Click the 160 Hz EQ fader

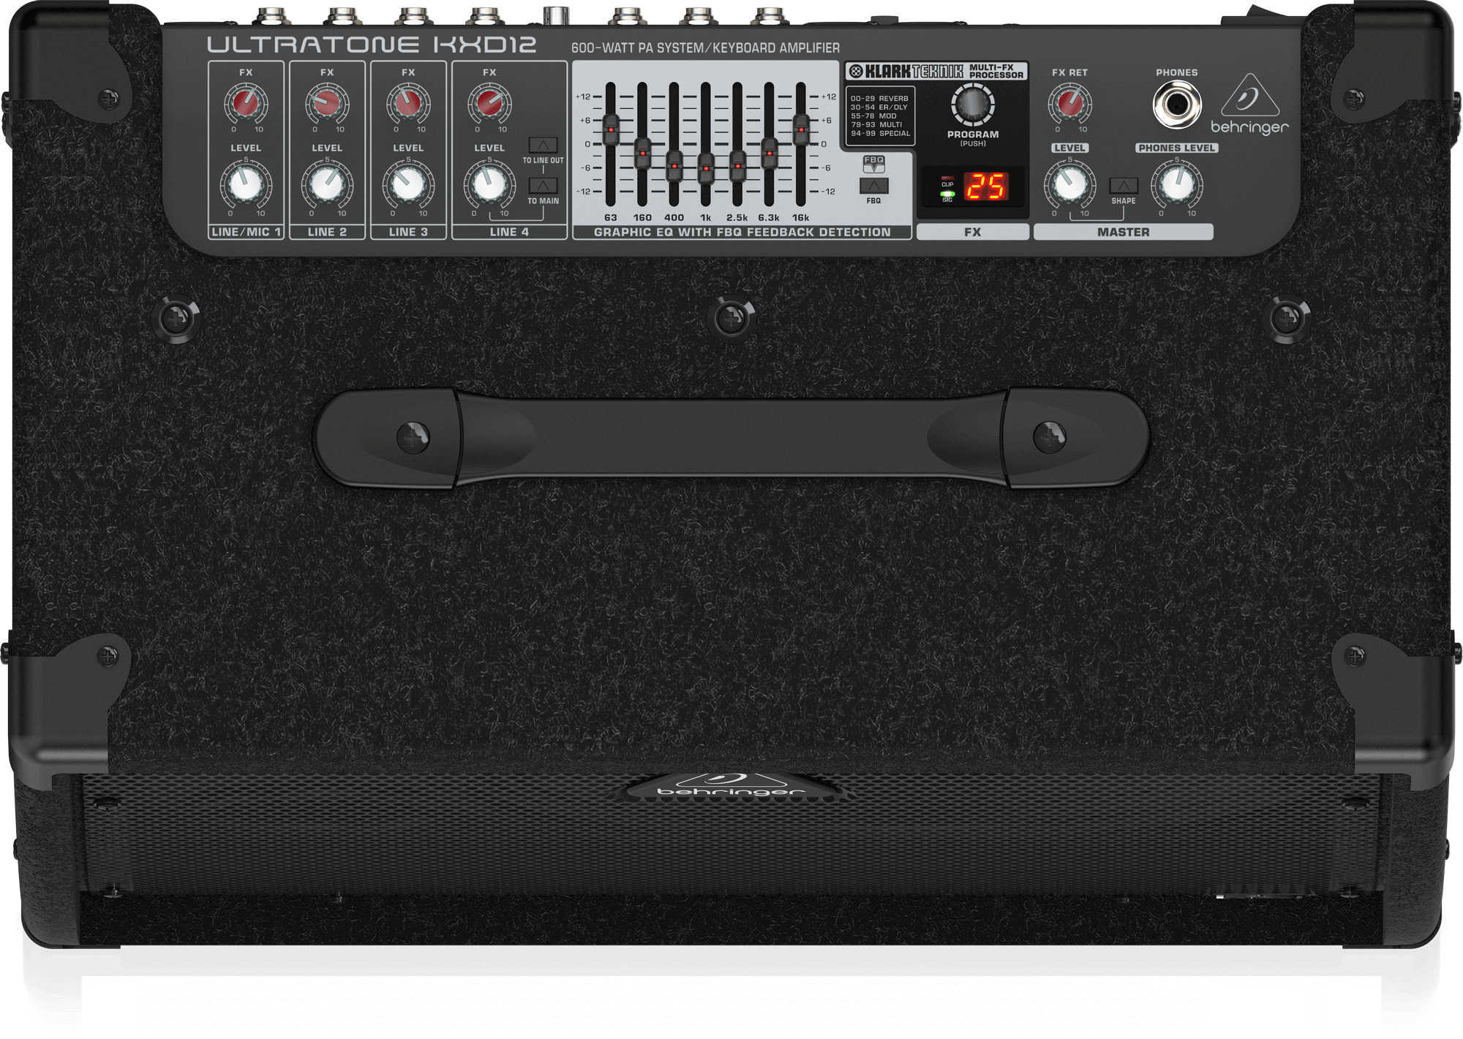click(x=642, y=153)
